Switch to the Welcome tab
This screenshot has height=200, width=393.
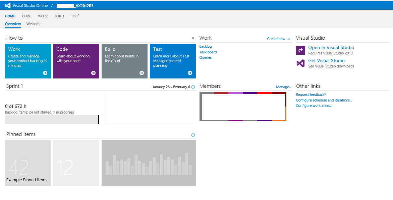34,24
